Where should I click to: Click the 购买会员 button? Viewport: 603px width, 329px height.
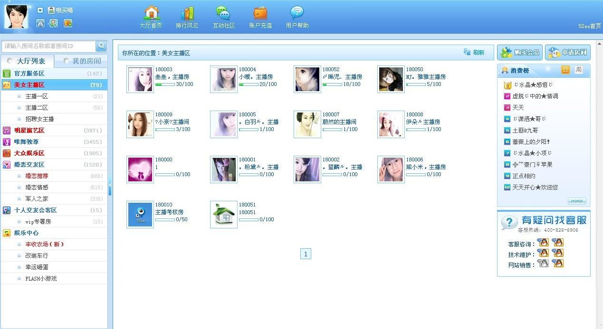pos(519,52)
